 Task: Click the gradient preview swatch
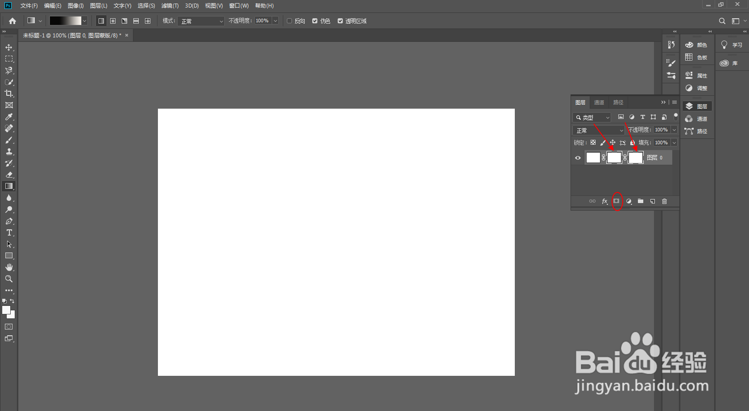(65, 21)
